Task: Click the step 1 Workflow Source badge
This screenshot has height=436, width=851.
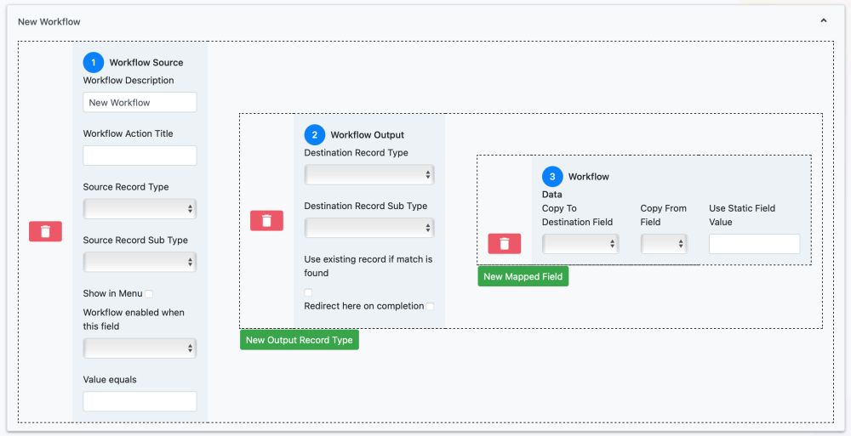Action: pos(94,62)
